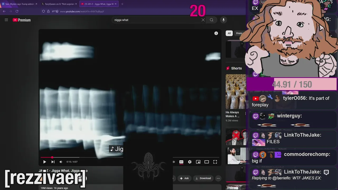Open a new browser tab
Image resolution: width=338 pixels, height=190 pixels.
122,4
